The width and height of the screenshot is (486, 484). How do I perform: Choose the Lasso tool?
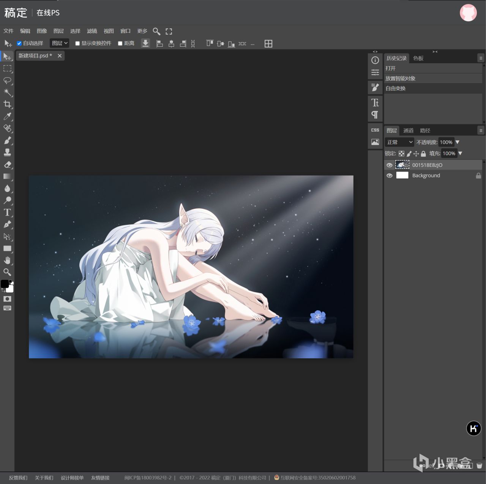(7, 80)
